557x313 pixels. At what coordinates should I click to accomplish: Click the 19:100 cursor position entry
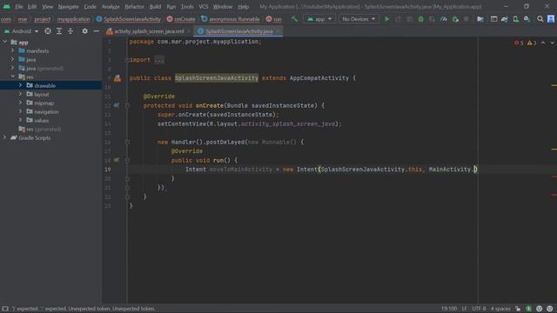[x=449, y=309]
